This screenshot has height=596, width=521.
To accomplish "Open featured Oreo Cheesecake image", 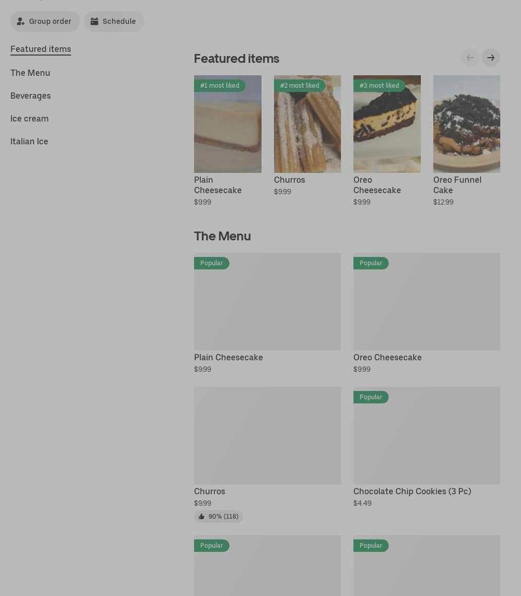I will [x=387, y=125].
